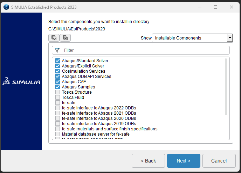Image resolution: width=241 pixels, height=173 pixels.
Task: Check fe-safe interface to Abaqus 2021 ODBs
Action: click(58, 113)
